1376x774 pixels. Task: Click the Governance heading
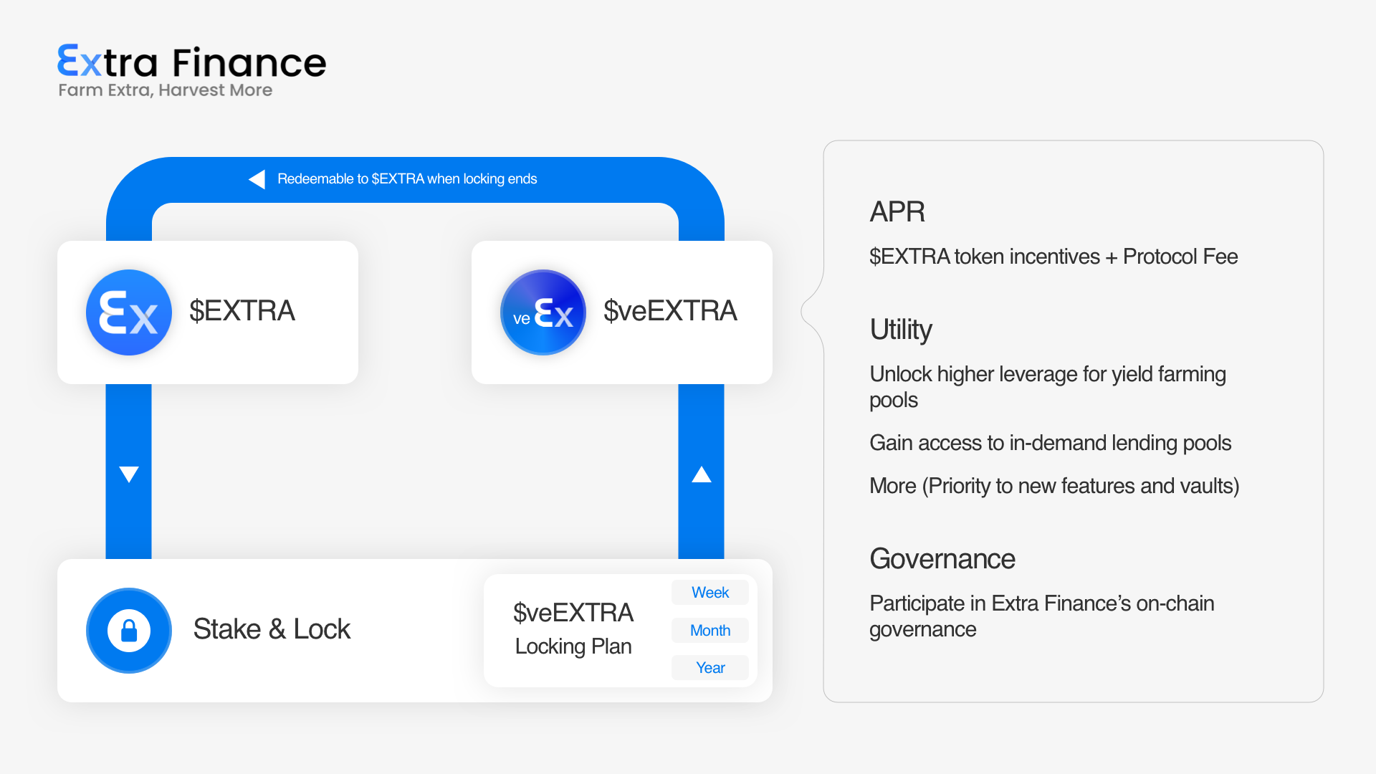tap(942, 559)
